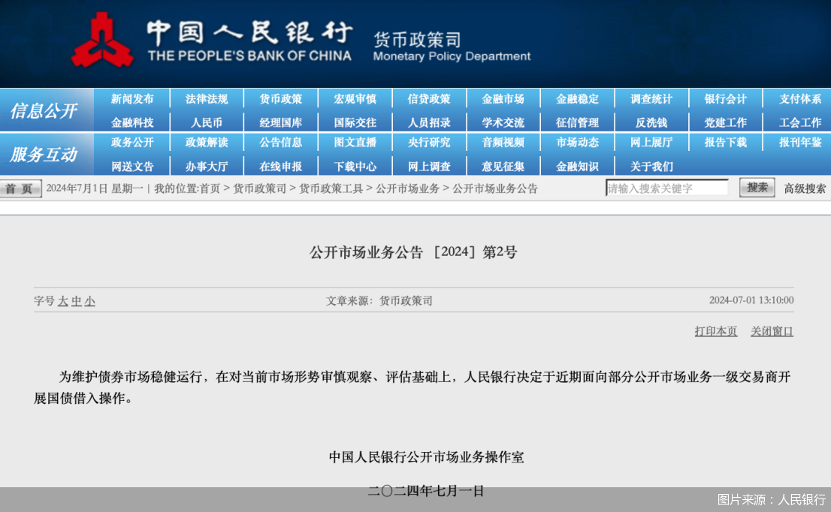831x512 pixels.
Task: Open 报告下载 navigation entry
Action: (x=726, y=143)
